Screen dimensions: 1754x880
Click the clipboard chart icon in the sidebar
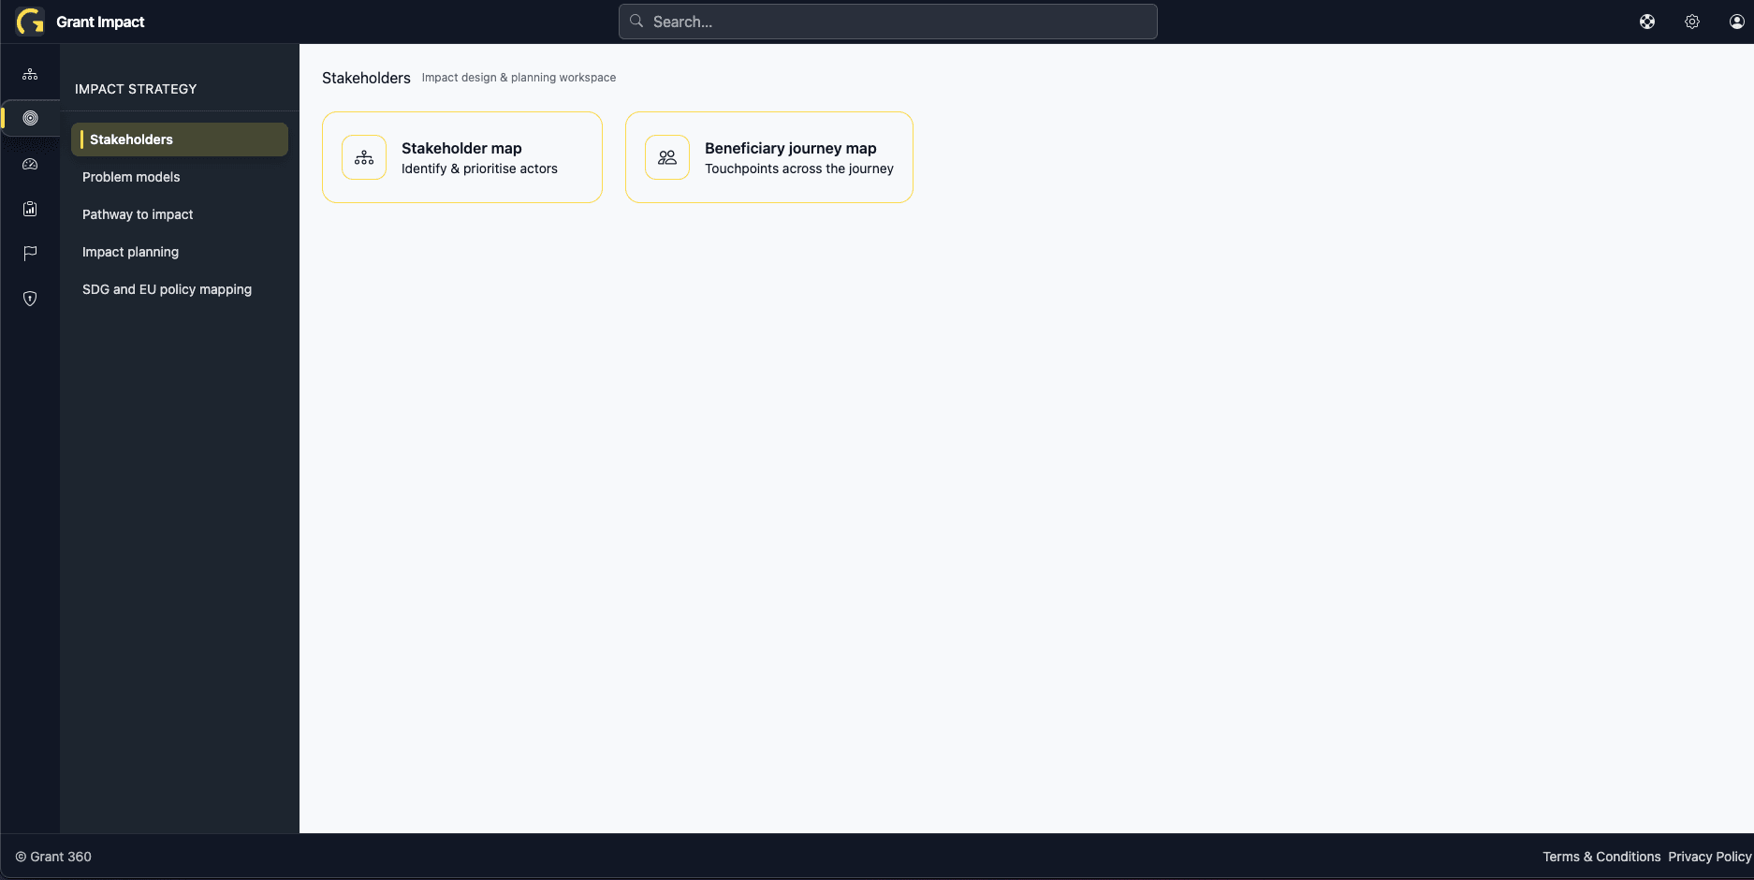pyautogui.click(x=30, y=209)
